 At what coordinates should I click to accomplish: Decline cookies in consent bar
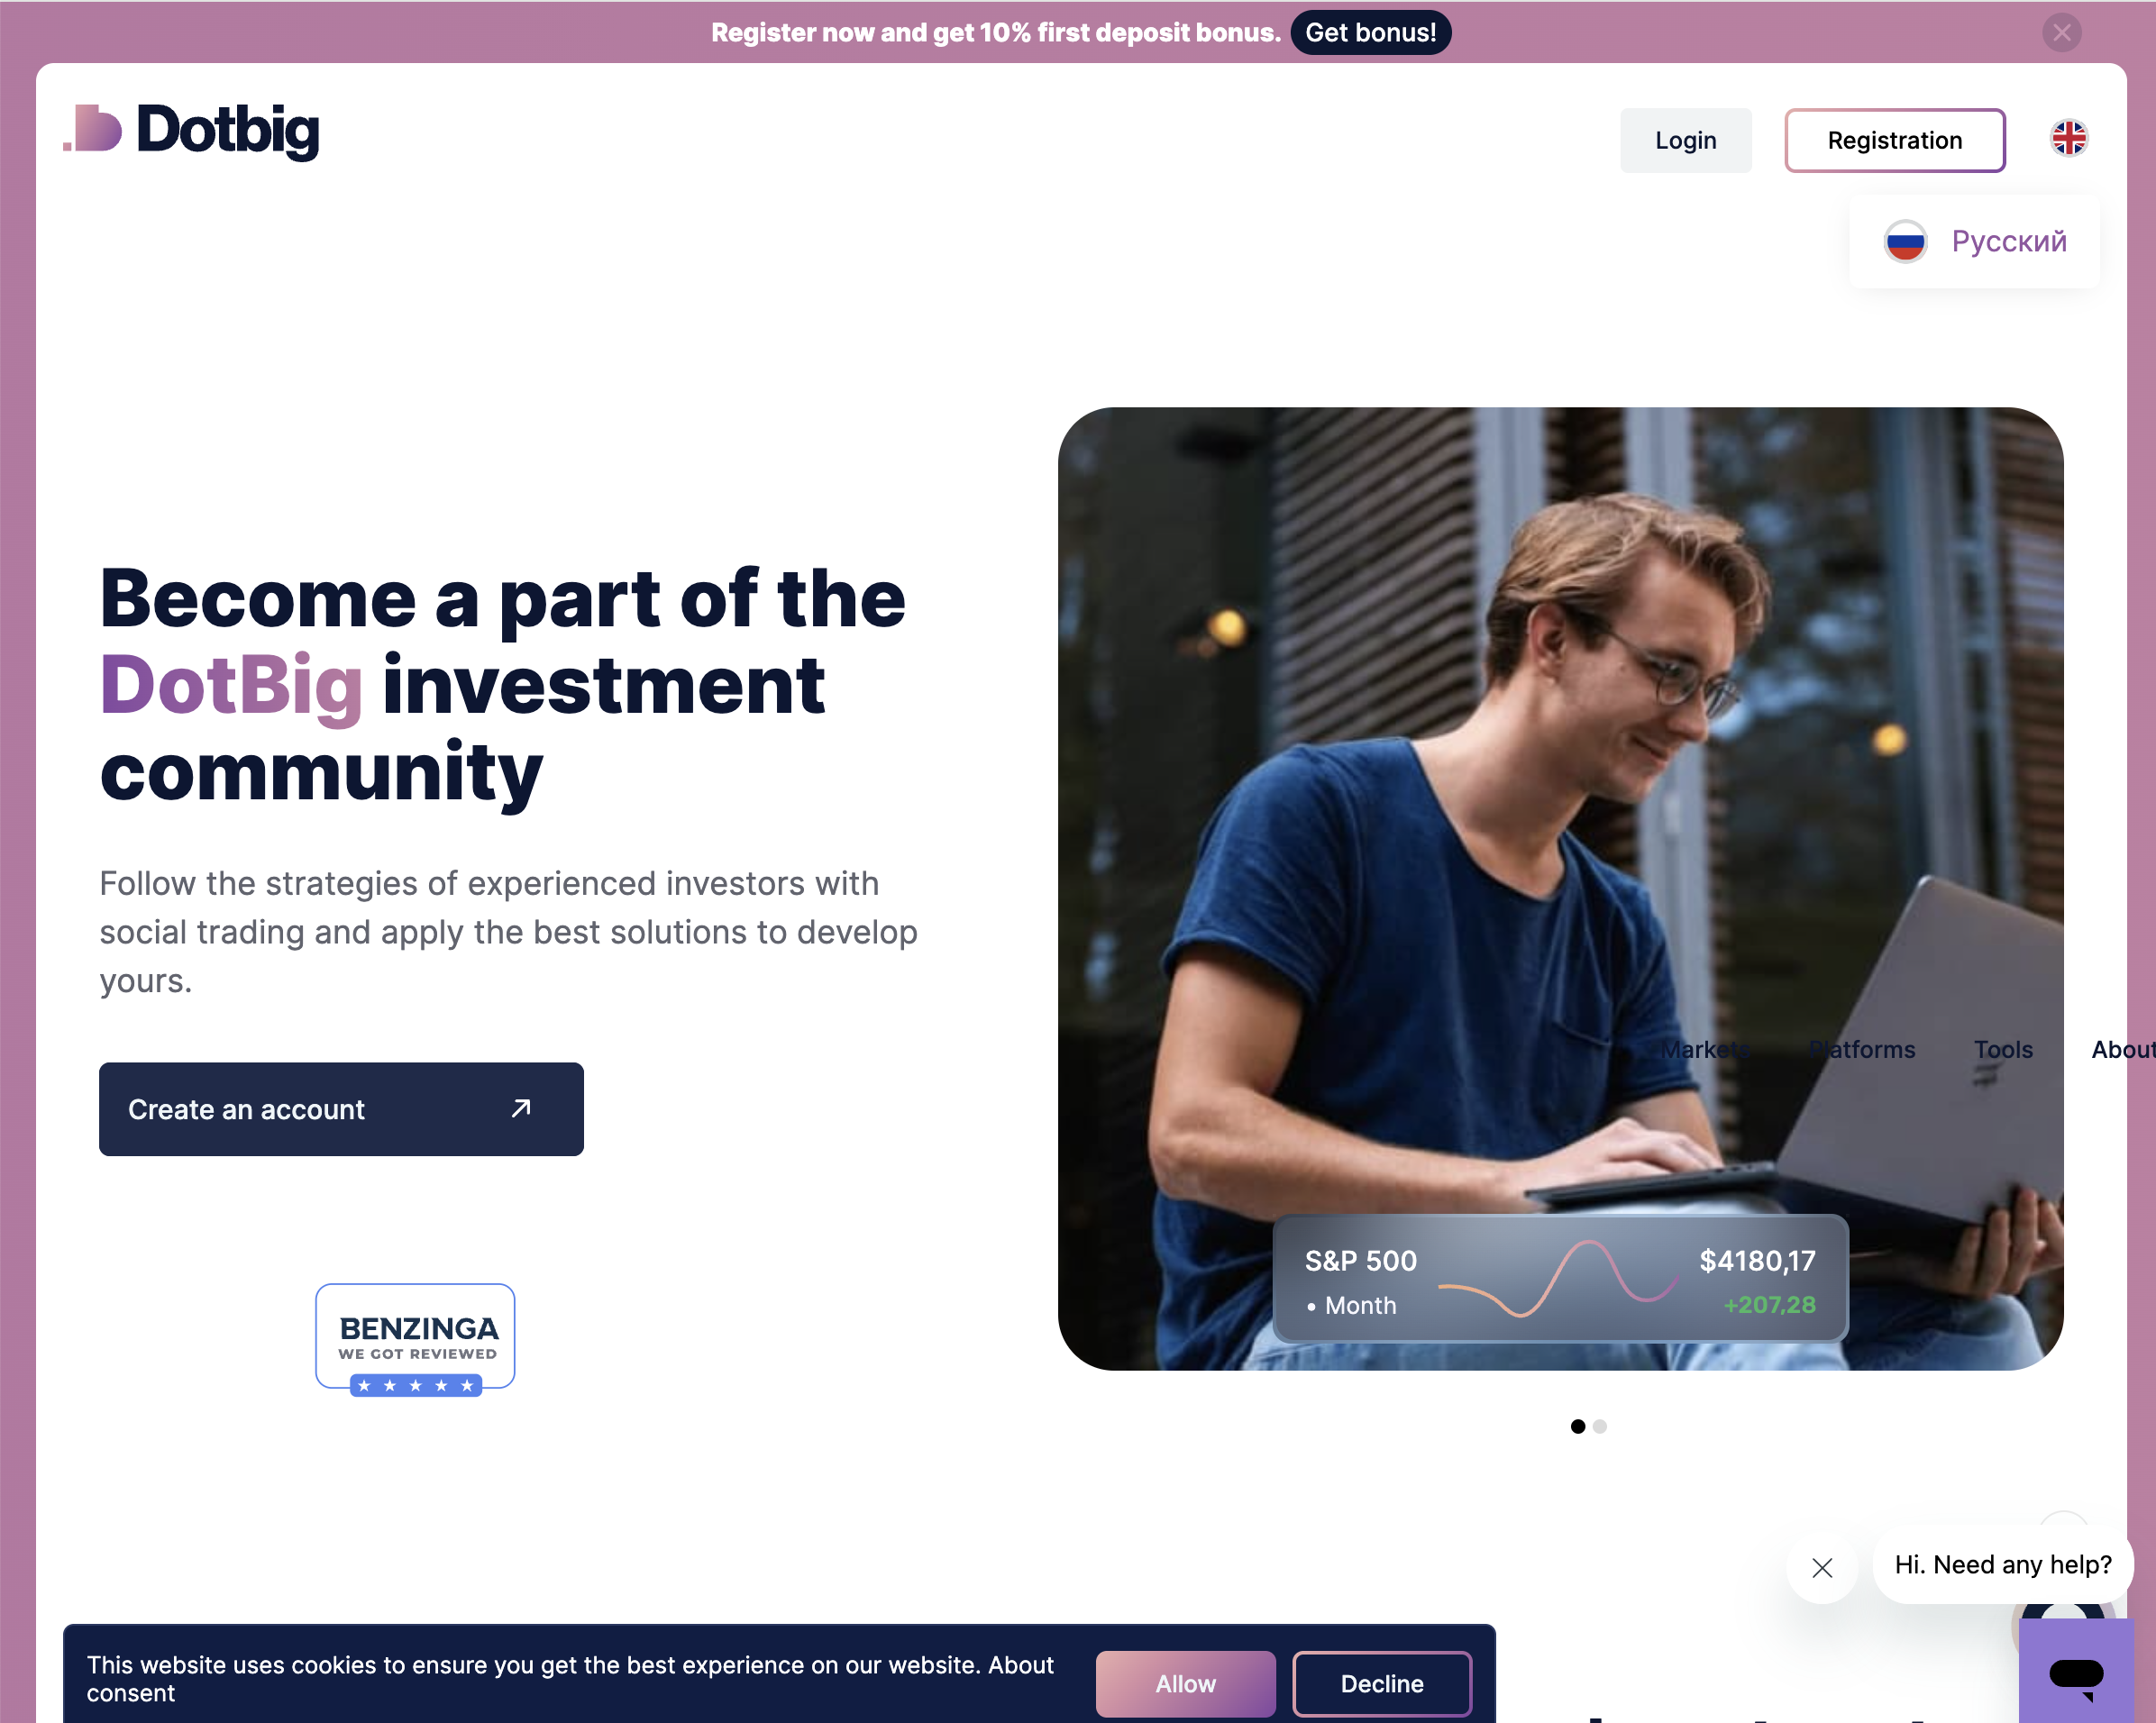click(1381, 1683)
